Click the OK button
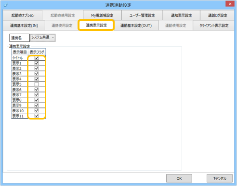 (x=179, y=178)
